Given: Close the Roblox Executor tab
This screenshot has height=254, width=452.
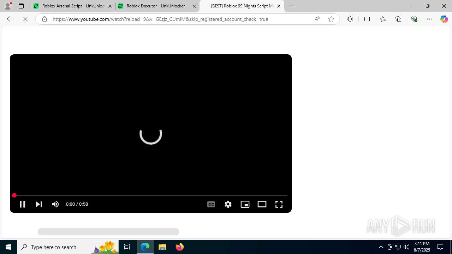Looking at the screenshot, I should (x=194, y=6).
